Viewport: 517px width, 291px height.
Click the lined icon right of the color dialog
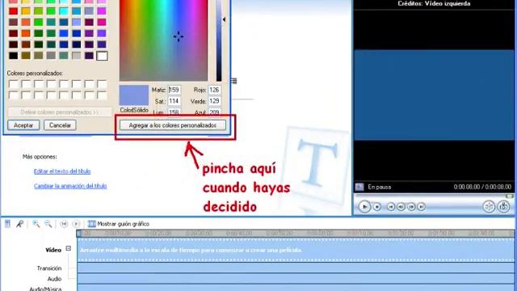pyautogui.click(x=234, y=81)
